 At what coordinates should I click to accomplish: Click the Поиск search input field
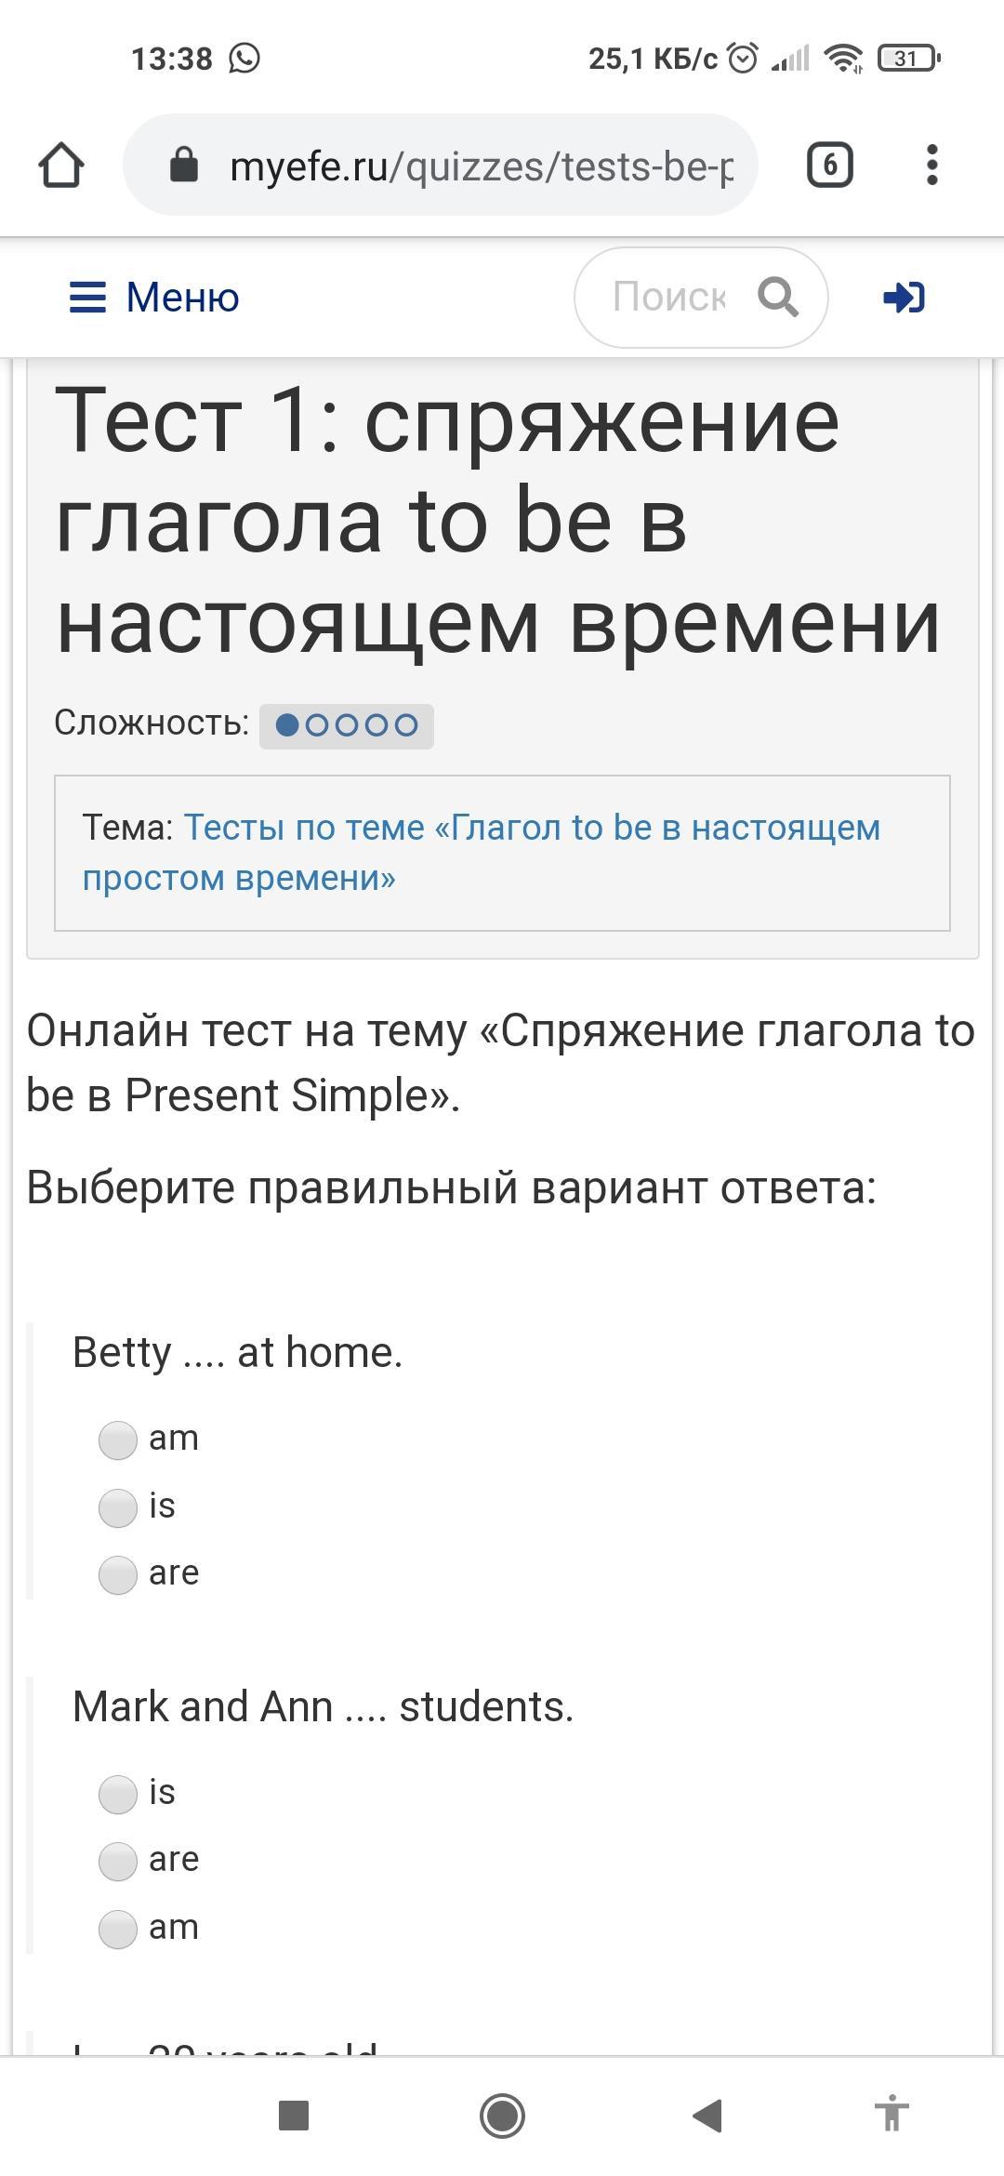tap(669, 298)
